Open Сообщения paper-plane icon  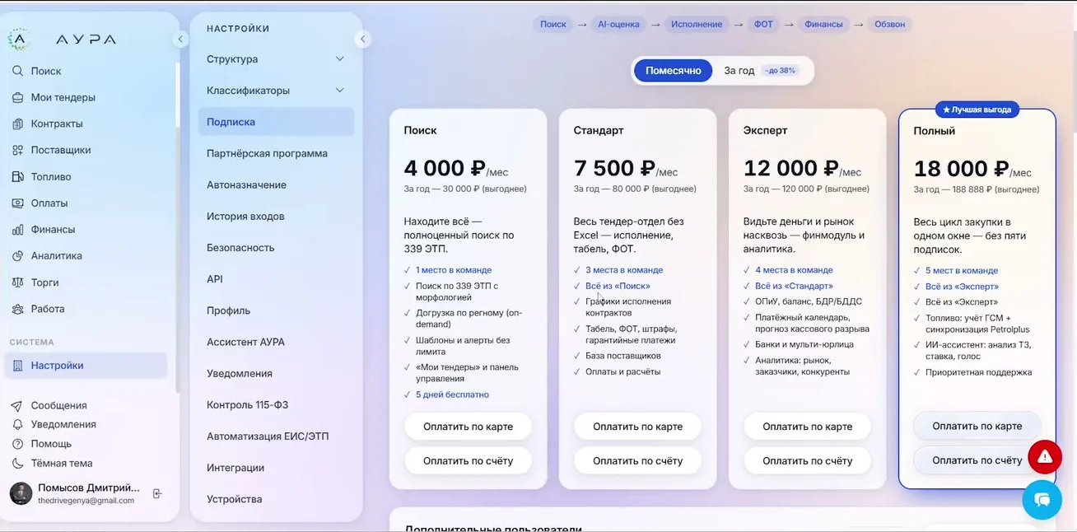(x=17, y=405)
